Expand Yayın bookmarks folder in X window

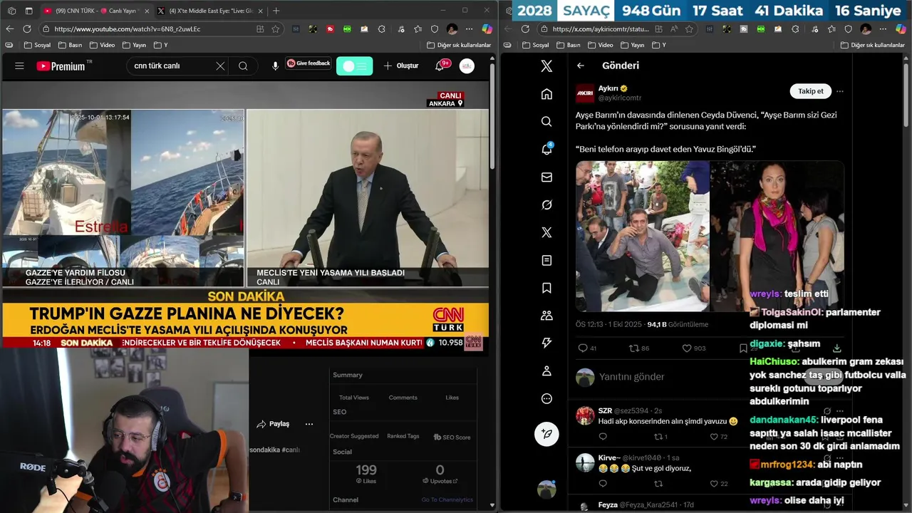point(632,45)
